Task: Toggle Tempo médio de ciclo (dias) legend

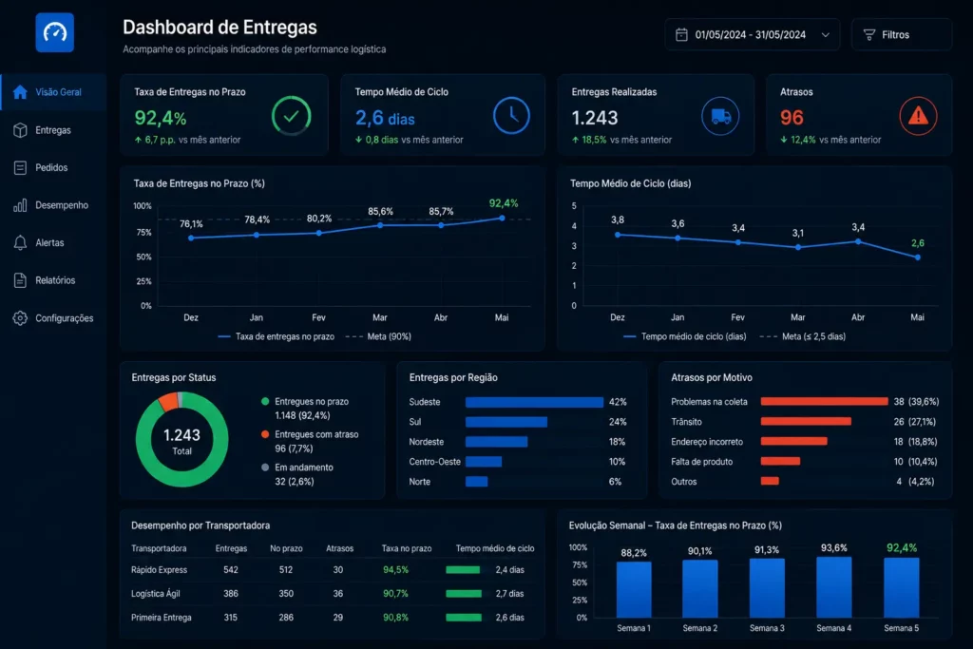Action: point(685,336)
